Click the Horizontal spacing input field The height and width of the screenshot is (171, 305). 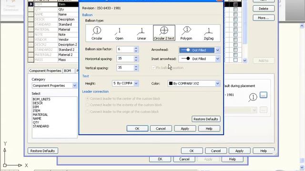(125, 58)
